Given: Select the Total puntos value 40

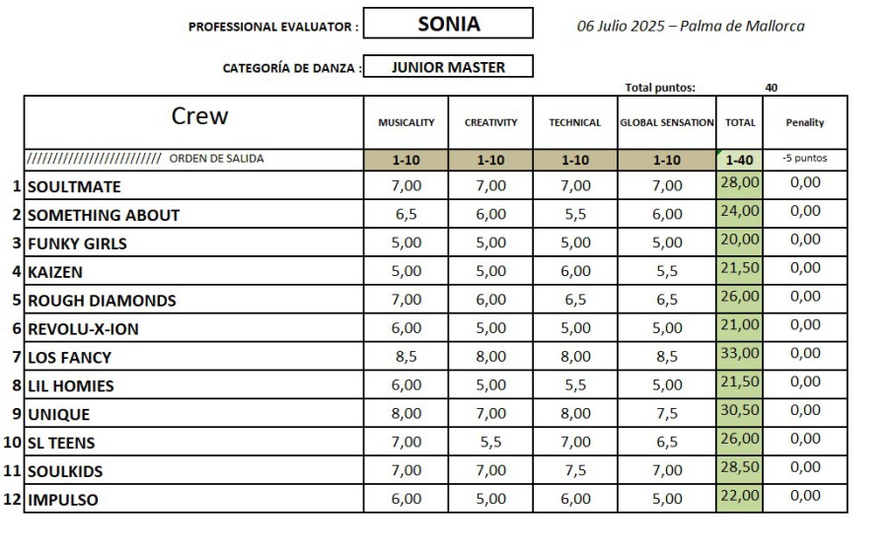Looking at the screenshot, I should pyautogui.click(x=771, y=88).
